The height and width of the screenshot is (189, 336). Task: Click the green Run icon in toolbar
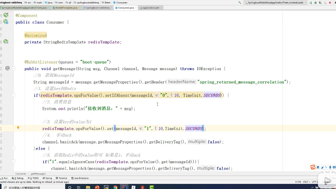coord(311,3)
